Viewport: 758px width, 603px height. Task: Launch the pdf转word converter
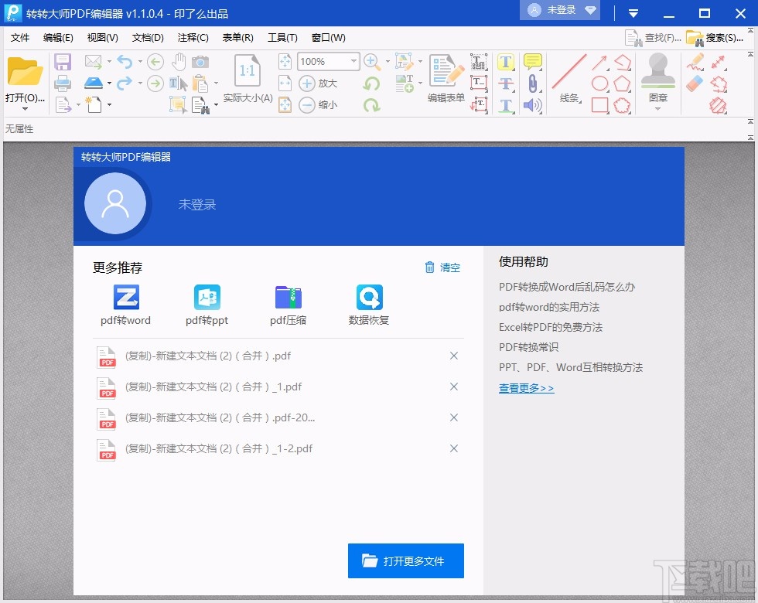tap(125, 301)
